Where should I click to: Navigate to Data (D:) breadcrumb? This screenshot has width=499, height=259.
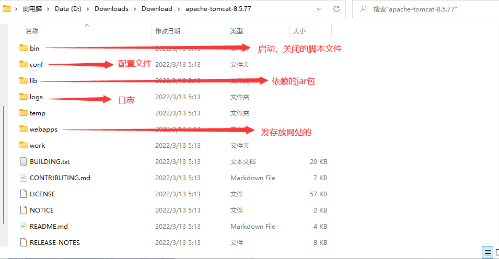click(x=68, y=9)
